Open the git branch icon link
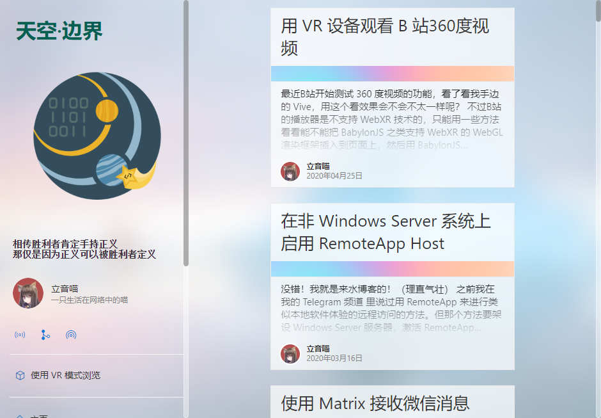601x418 pixels. [45, 335]
